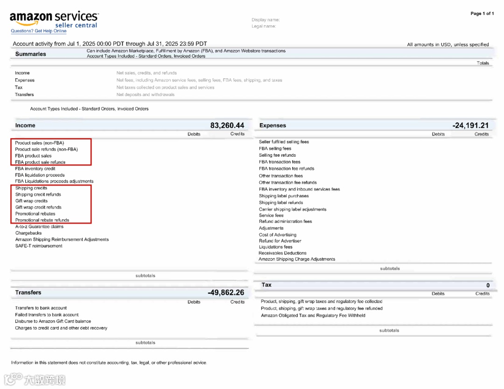Click Seller fulfilled selling fees row
This screenshot has height=389, width=504.
click(284, 142)
